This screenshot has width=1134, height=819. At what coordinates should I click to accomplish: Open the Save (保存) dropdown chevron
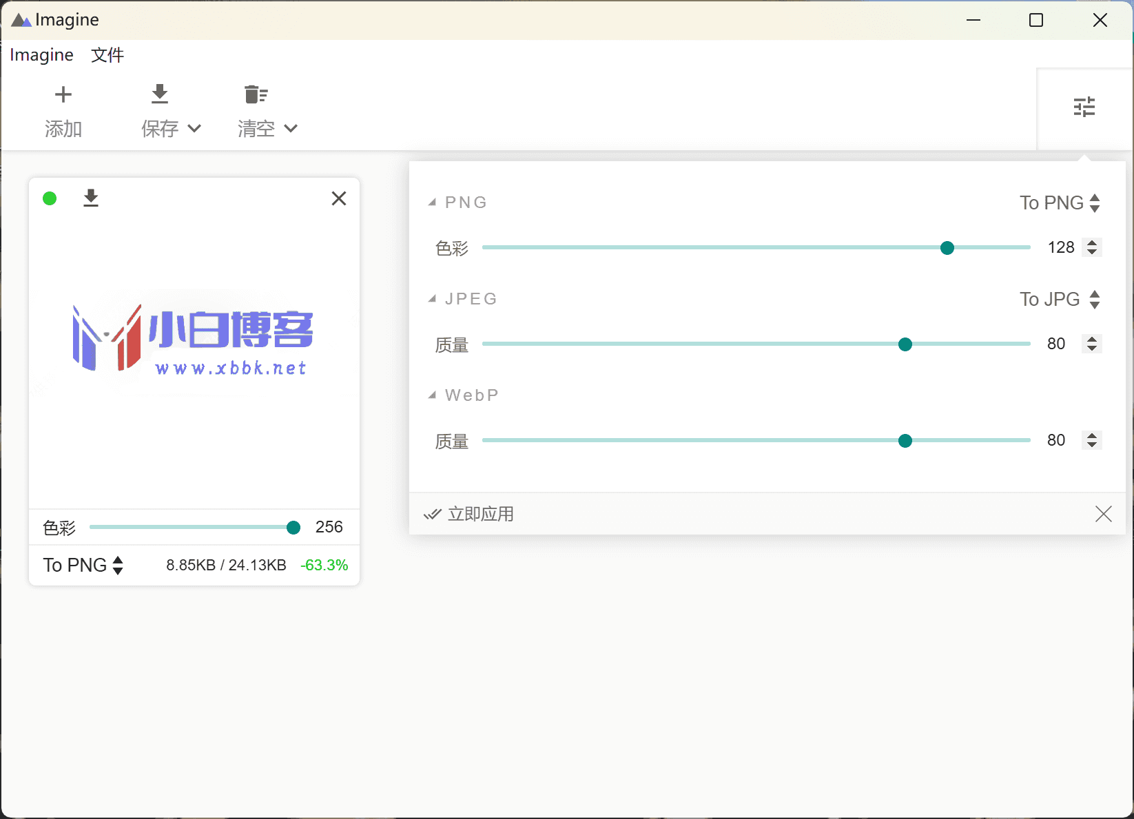tap(194, 128)
